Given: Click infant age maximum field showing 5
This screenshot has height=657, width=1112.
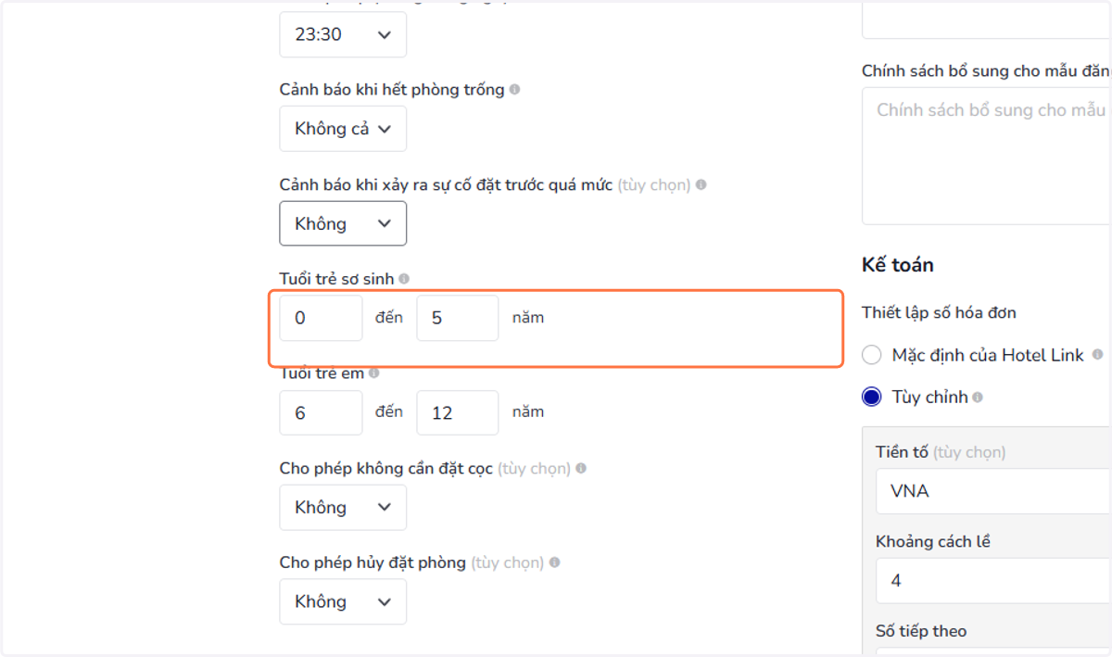Looking at the screenshot, I should [x=458, y=318].
